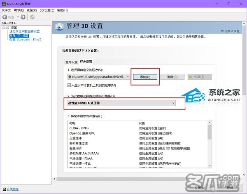
Task: Click the 系统信息 icon at bottom left
Action: [x=4, y=189]
